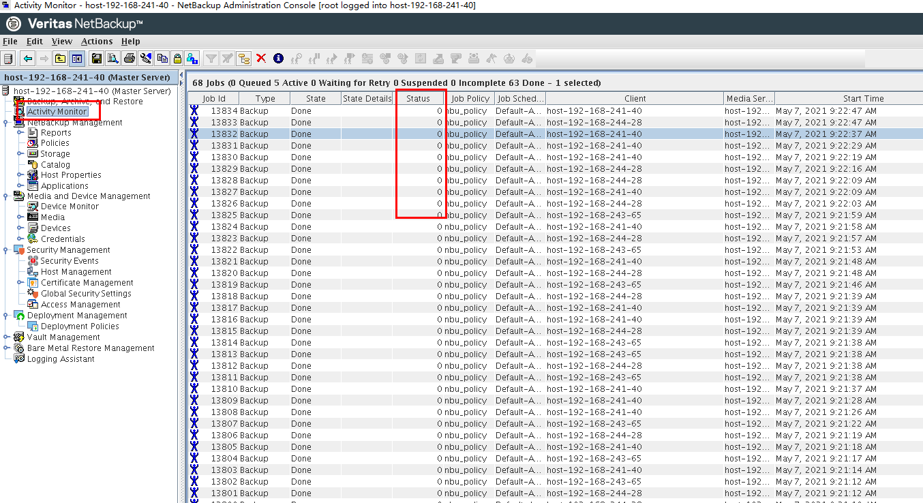Open Backup, Archive, and Restore
The width and height of the screenshot is (923, 503).
point(85,102)
